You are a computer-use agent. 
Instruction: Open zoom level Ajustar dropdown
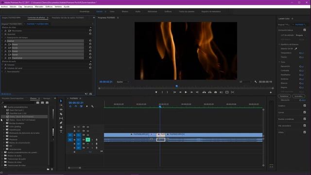tap(123, 82)
